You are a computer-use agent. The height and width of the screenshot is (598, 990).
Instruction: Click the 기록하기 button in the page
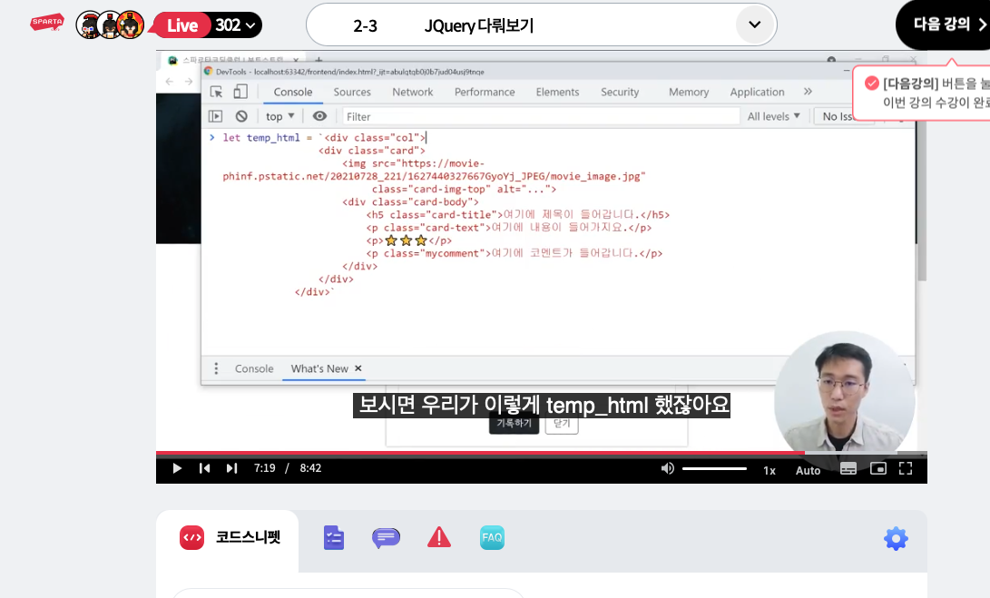point(514,424)
